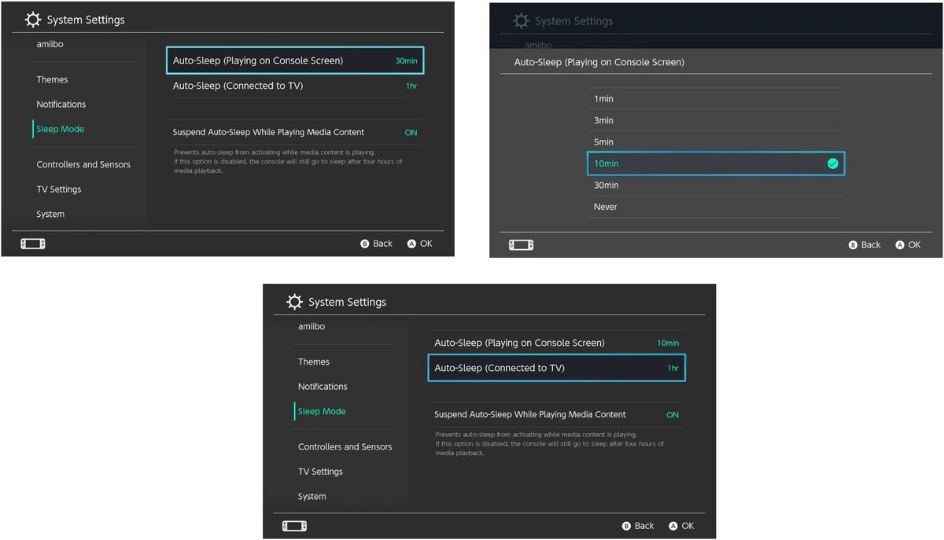Select the 5min auto-sleep option

(x=716, y=142)
